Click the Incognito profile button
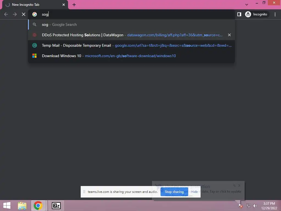 pyautogui.click(x=257, y=14)
